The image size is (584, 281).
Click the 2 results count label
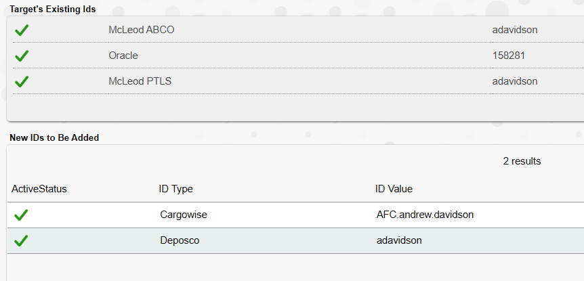coord(522,161)
